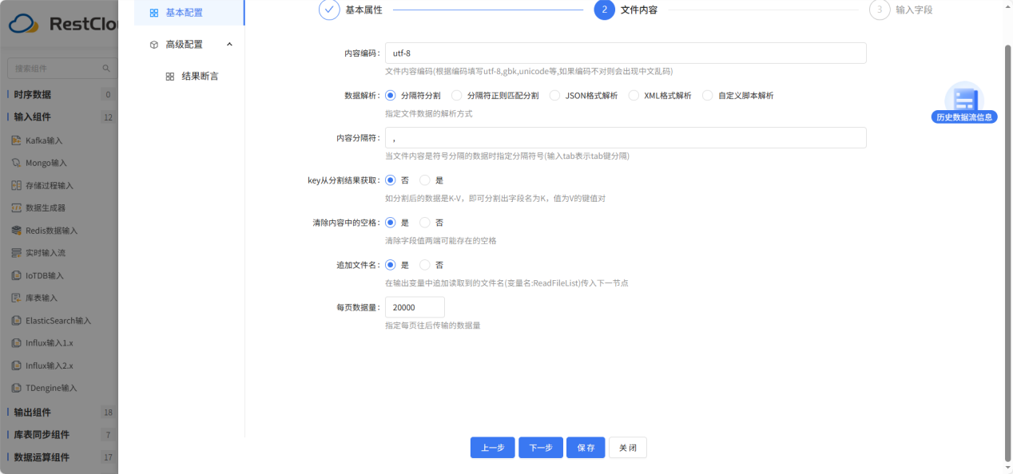
Task: Select the ElasticSearch输入 component icon
Action: pyautogui.click(x=17, y=321)
